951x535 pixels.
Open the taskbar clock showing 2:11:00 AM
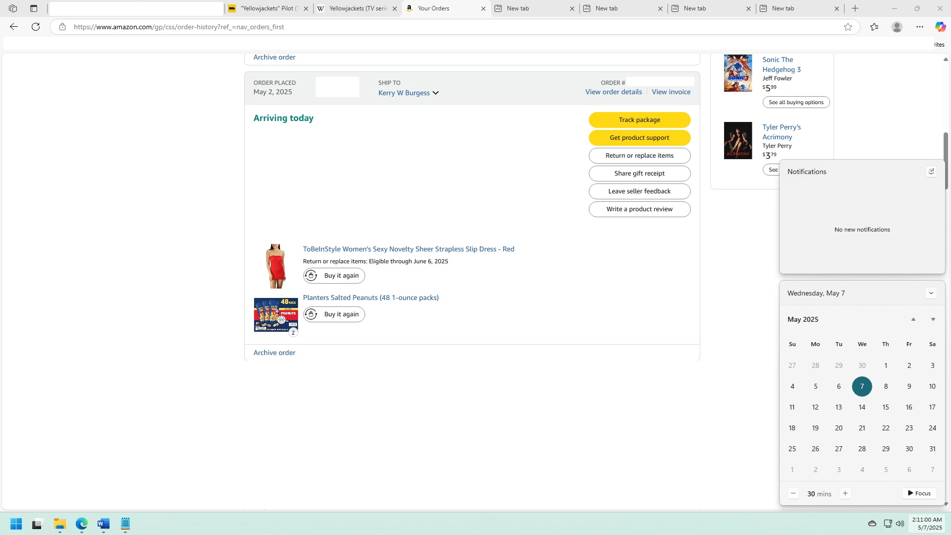tap(927, 524)
